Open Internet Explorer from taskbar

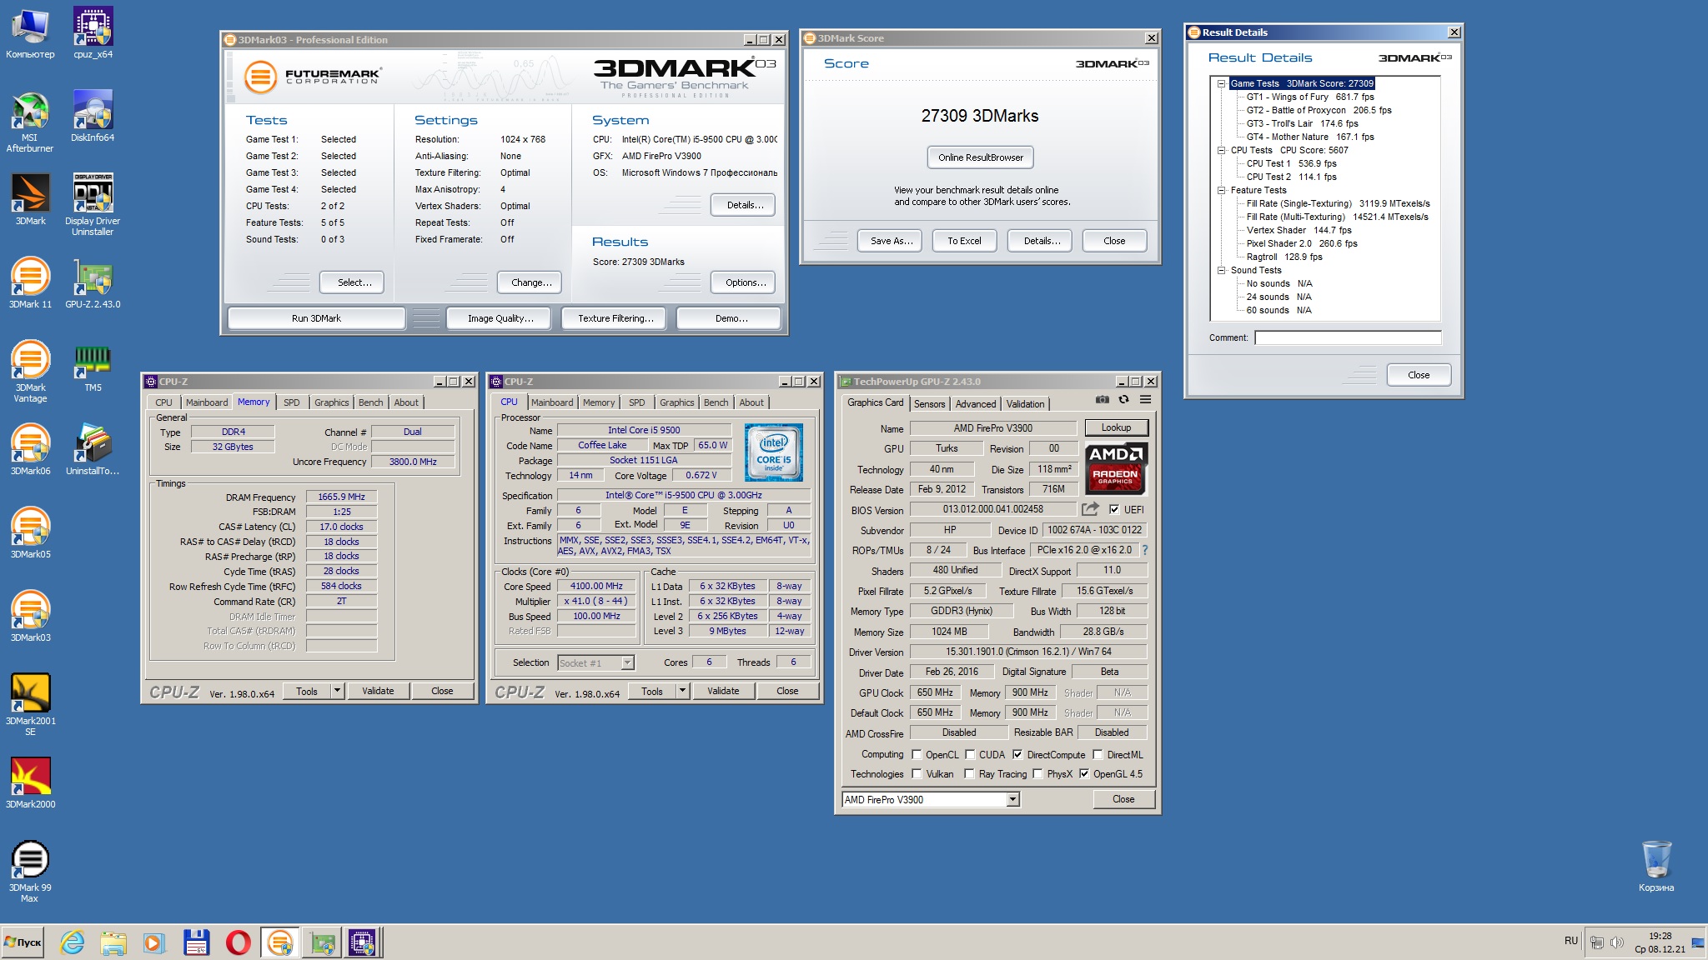click(x=73, y=942)
